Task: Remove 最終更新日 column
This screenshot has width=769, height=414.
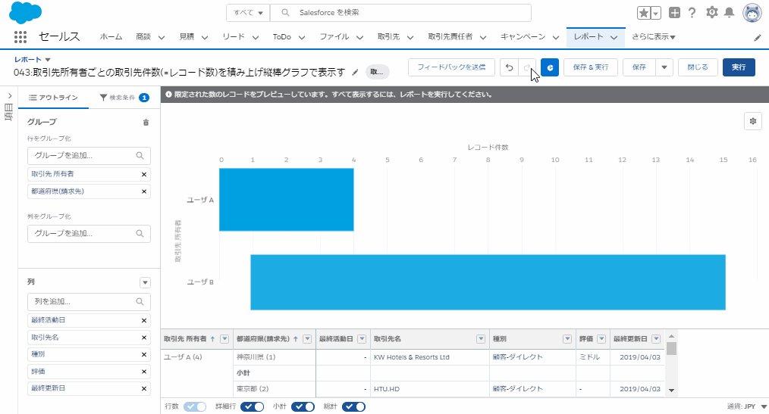Action: (143, 388)
